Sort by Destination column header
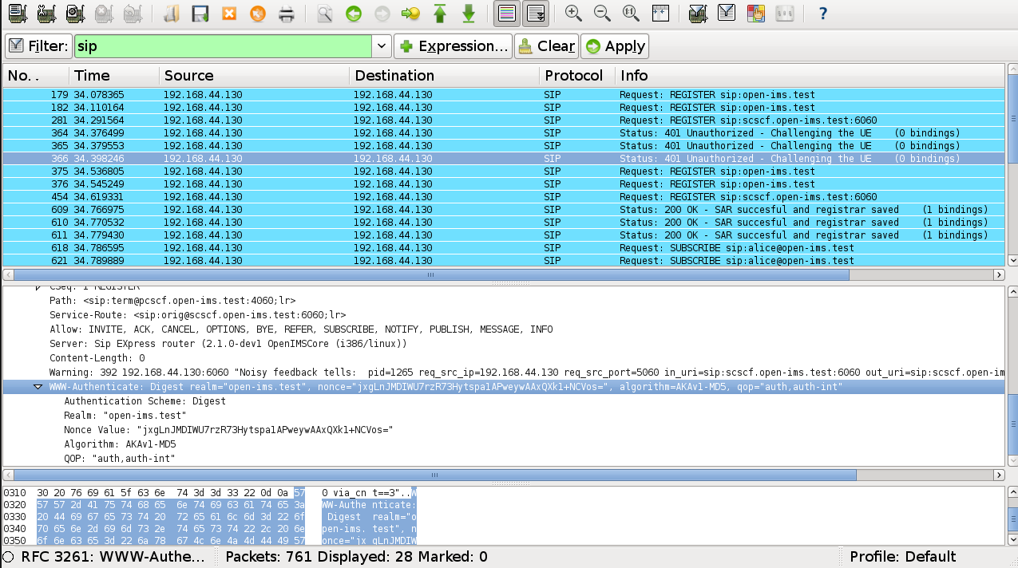 click(x=443, y=76)
